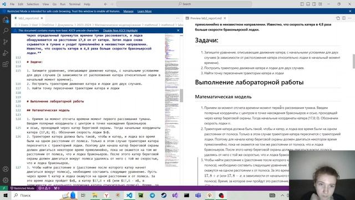Open Accounts menu in activity bar

pyautogui.click(x=6, y=169)
